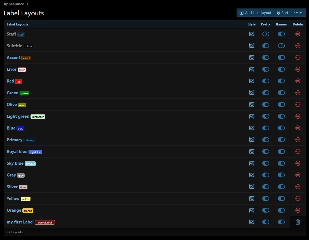Delete the my first Label layout via trash icon
Image resolution: width=309 pixels, height=240 pixels.
pyautogui.click(x=298, y=222)
